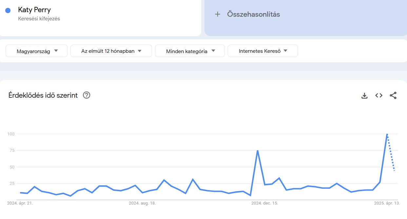Open the help icon beside Érdeklődés idő szerint
The width and height of the screenshot is (407, 219).
[87, 95]
